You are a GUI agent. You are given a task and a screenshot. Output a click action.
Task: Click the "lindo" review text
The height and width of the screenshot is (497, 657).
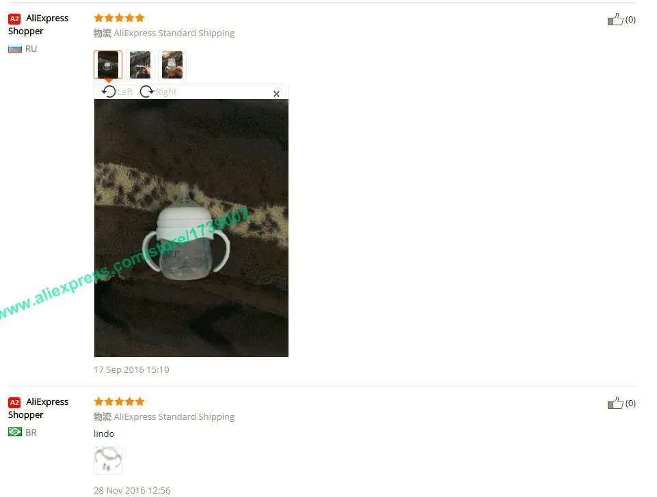click(104, 434)
